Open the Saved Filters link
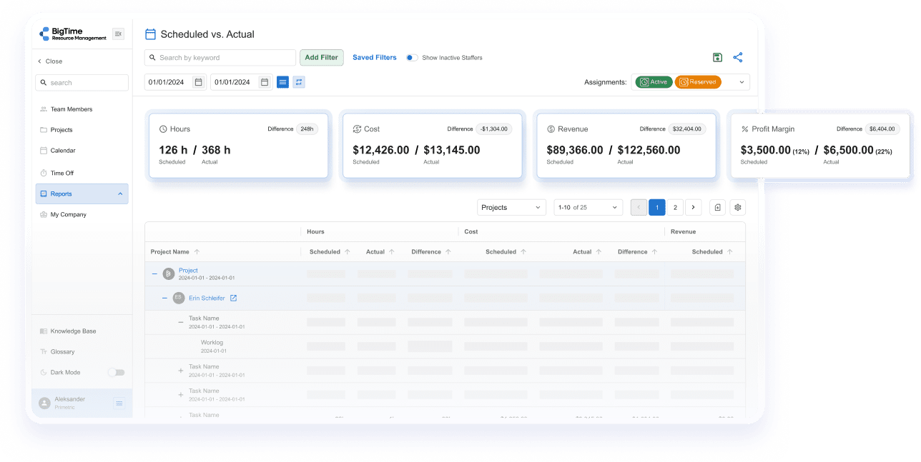Screen dimensions: 921x462 pyautogui.click(x=375, y=58)
